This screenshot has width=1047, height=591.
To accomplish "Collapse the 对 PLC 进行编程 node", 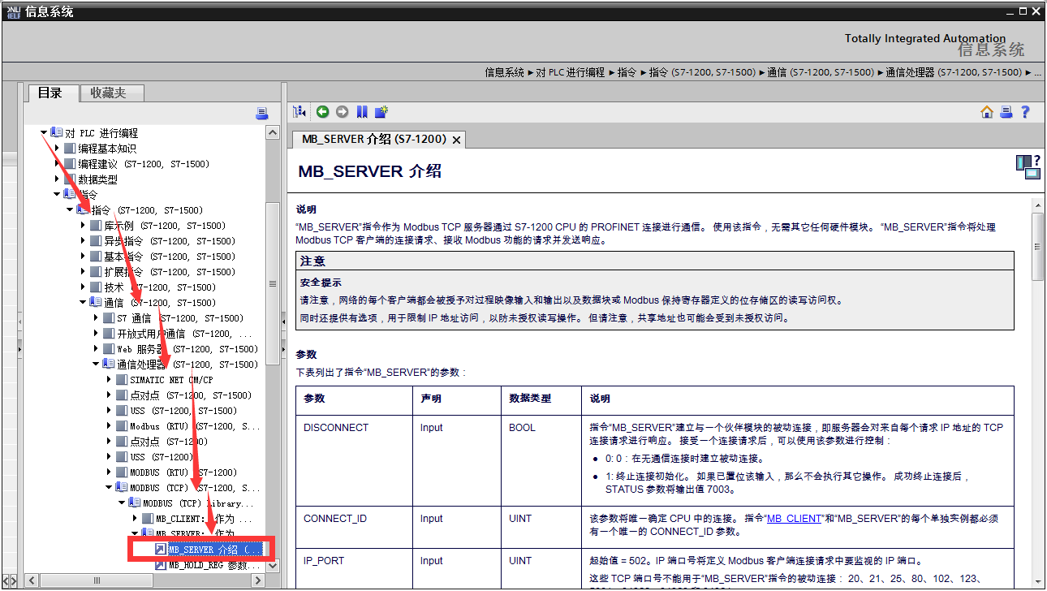I will tap(44, 133).
